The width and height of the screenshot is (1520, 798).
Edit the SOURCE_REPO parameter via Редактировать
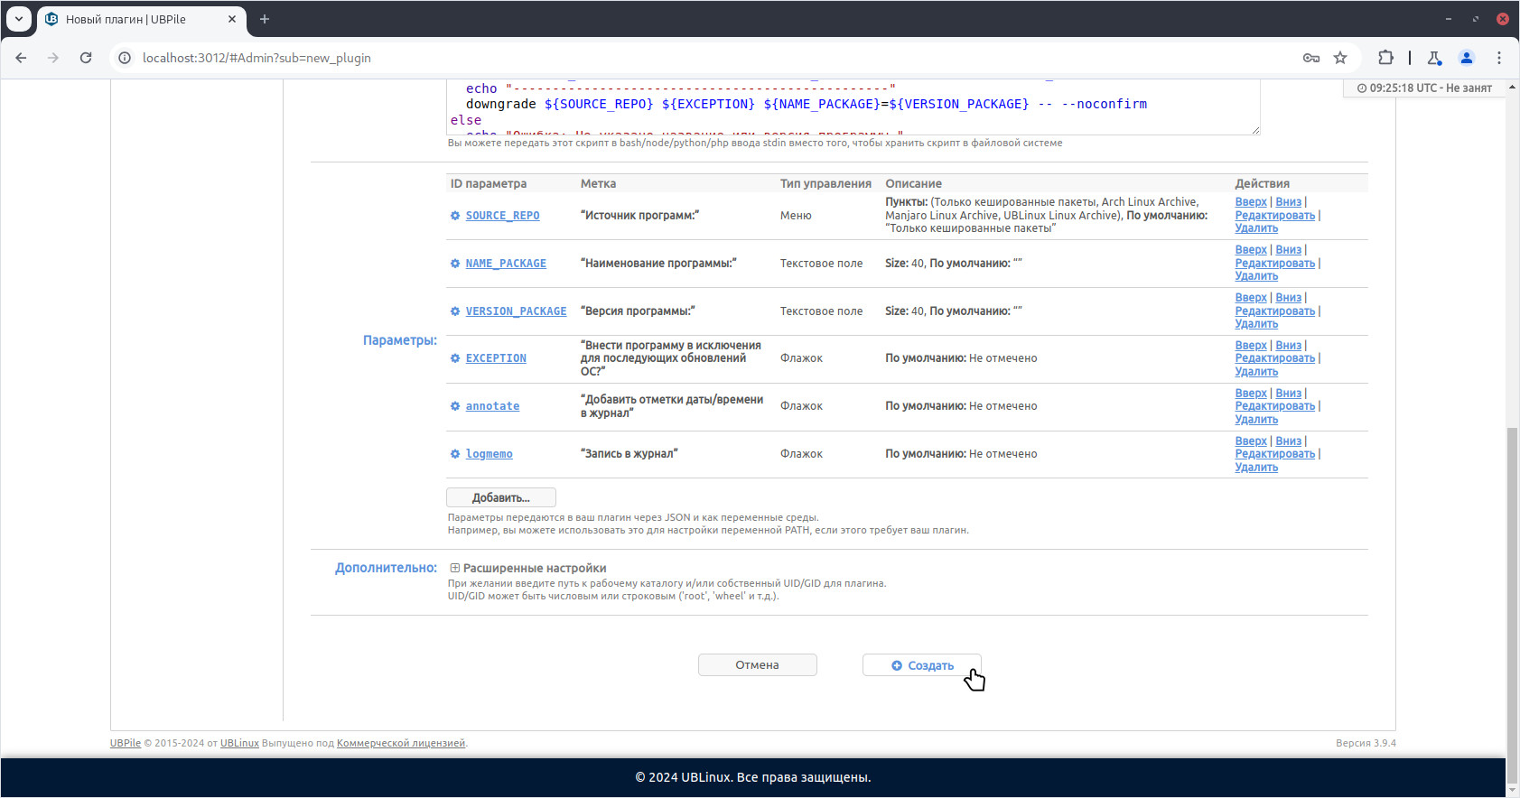click(x=1274, y=215)
